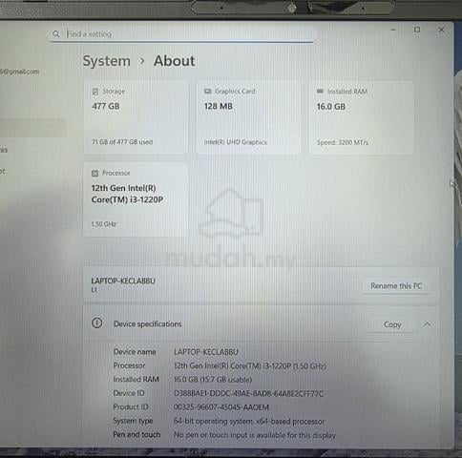The width and height of the screenshot is (462, 458).
Task: Open the System breadcrumb link
Action: 107,61
